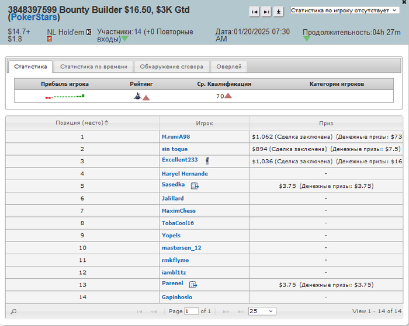409x326 pixels.
Task: Open Parenel player profile
Action: point(172,283)
